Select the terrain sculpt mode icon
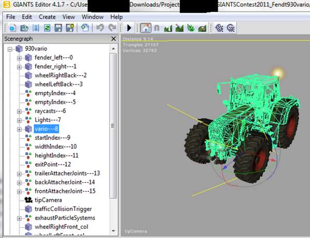310x238 pixels. point(168,28)
